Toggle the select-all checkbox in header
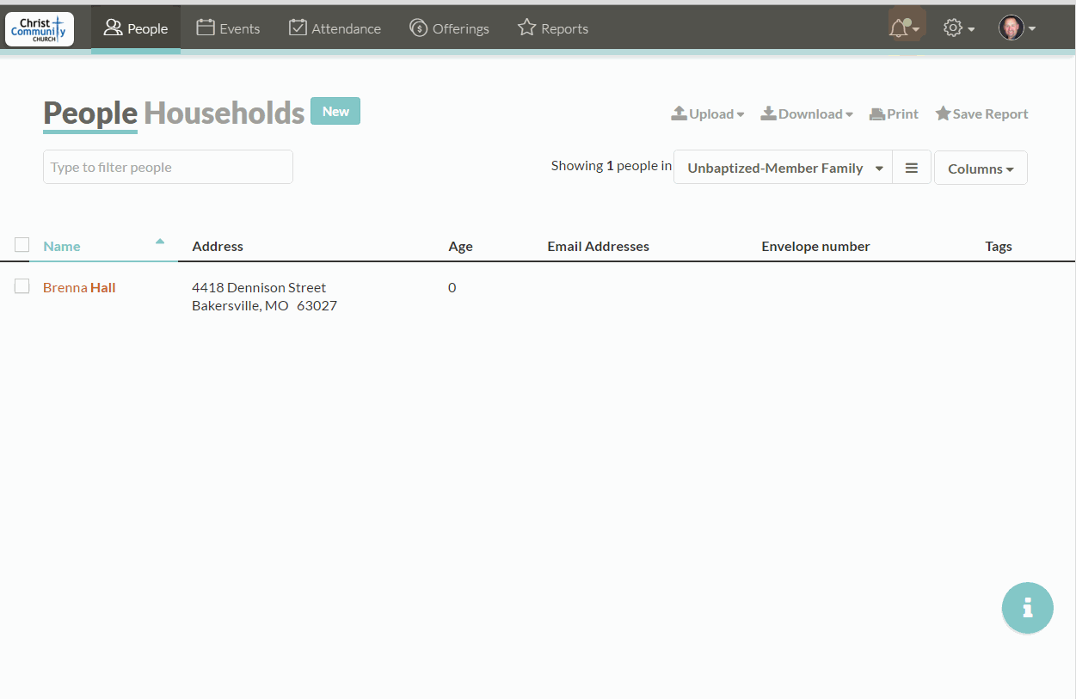Viewport: 1076px width, 699px height. (x=22, y=245)
